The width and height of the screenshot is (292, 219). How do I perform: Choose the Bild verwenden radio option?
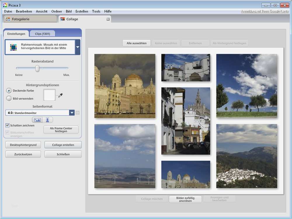(x=9, y=99)
